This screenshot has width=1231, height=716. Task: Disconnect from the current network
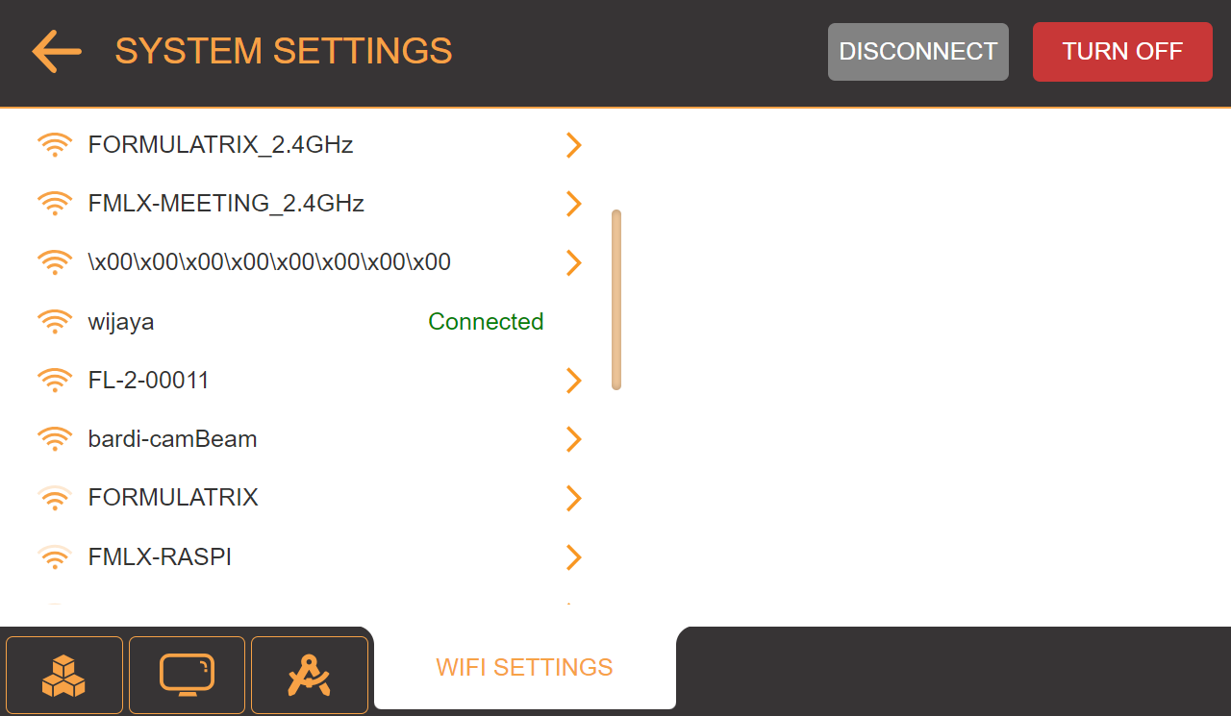click(918, 52)
